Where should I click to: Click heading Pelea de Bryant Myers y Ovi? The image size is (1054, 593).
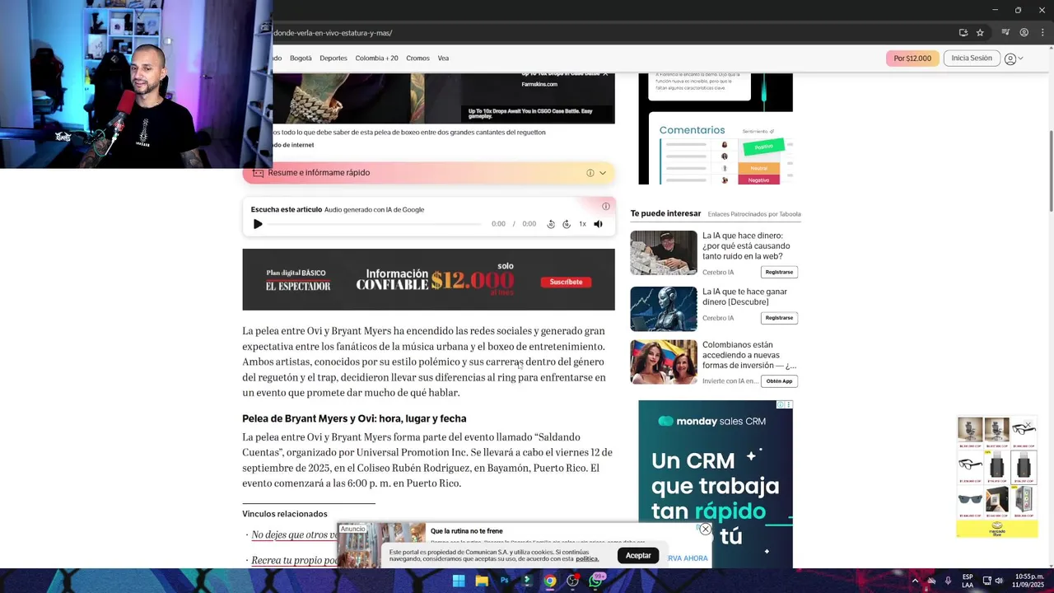click(x=354, y=418)
